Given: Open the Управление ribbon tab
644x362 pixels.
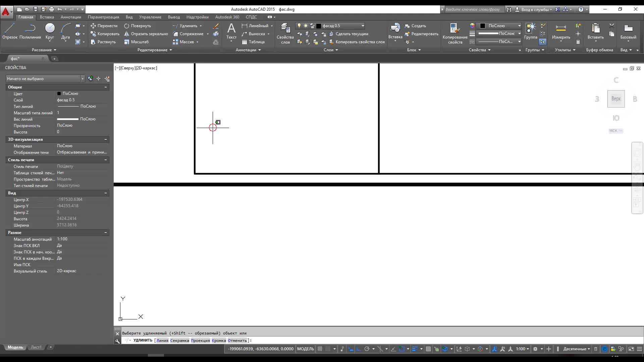Looking at the screenshot, I should [150, 17].
